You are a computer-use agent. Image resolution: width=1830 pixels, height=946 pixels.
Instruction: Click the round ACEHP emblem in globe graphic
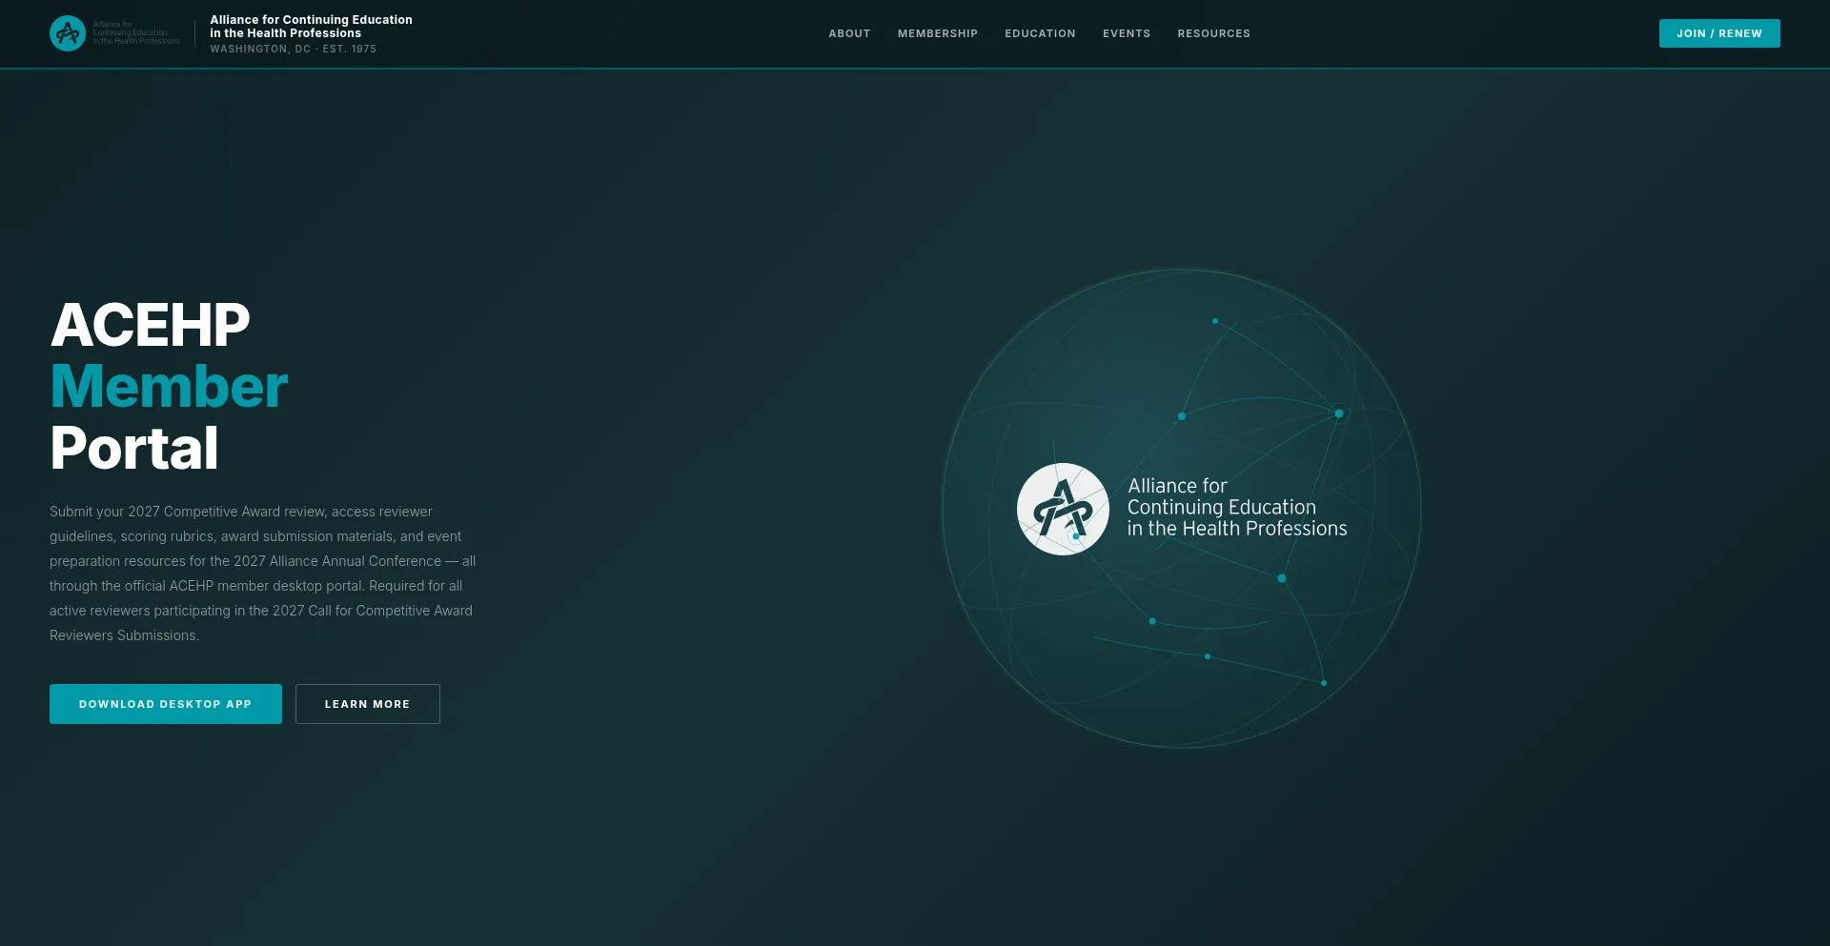1063,509
